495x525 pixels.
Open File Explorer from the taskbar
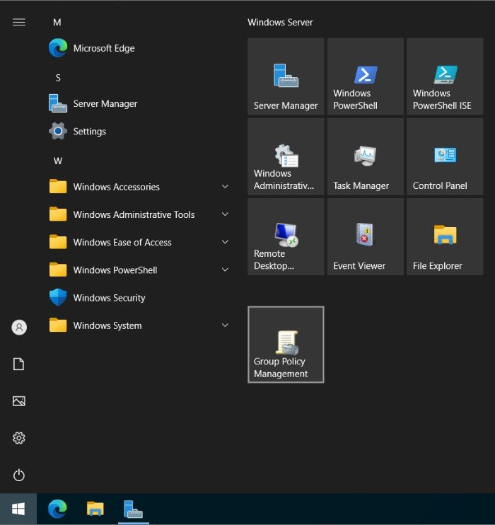tap(95, 509)
